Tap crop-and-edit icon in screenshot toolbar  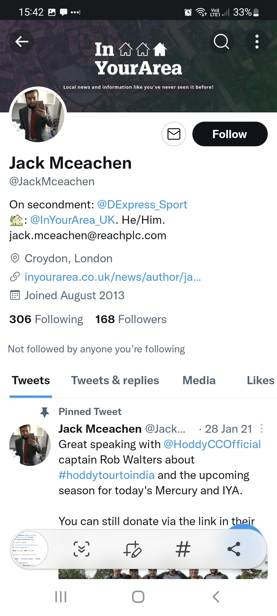pyautogui.click(x=132, y=549)
